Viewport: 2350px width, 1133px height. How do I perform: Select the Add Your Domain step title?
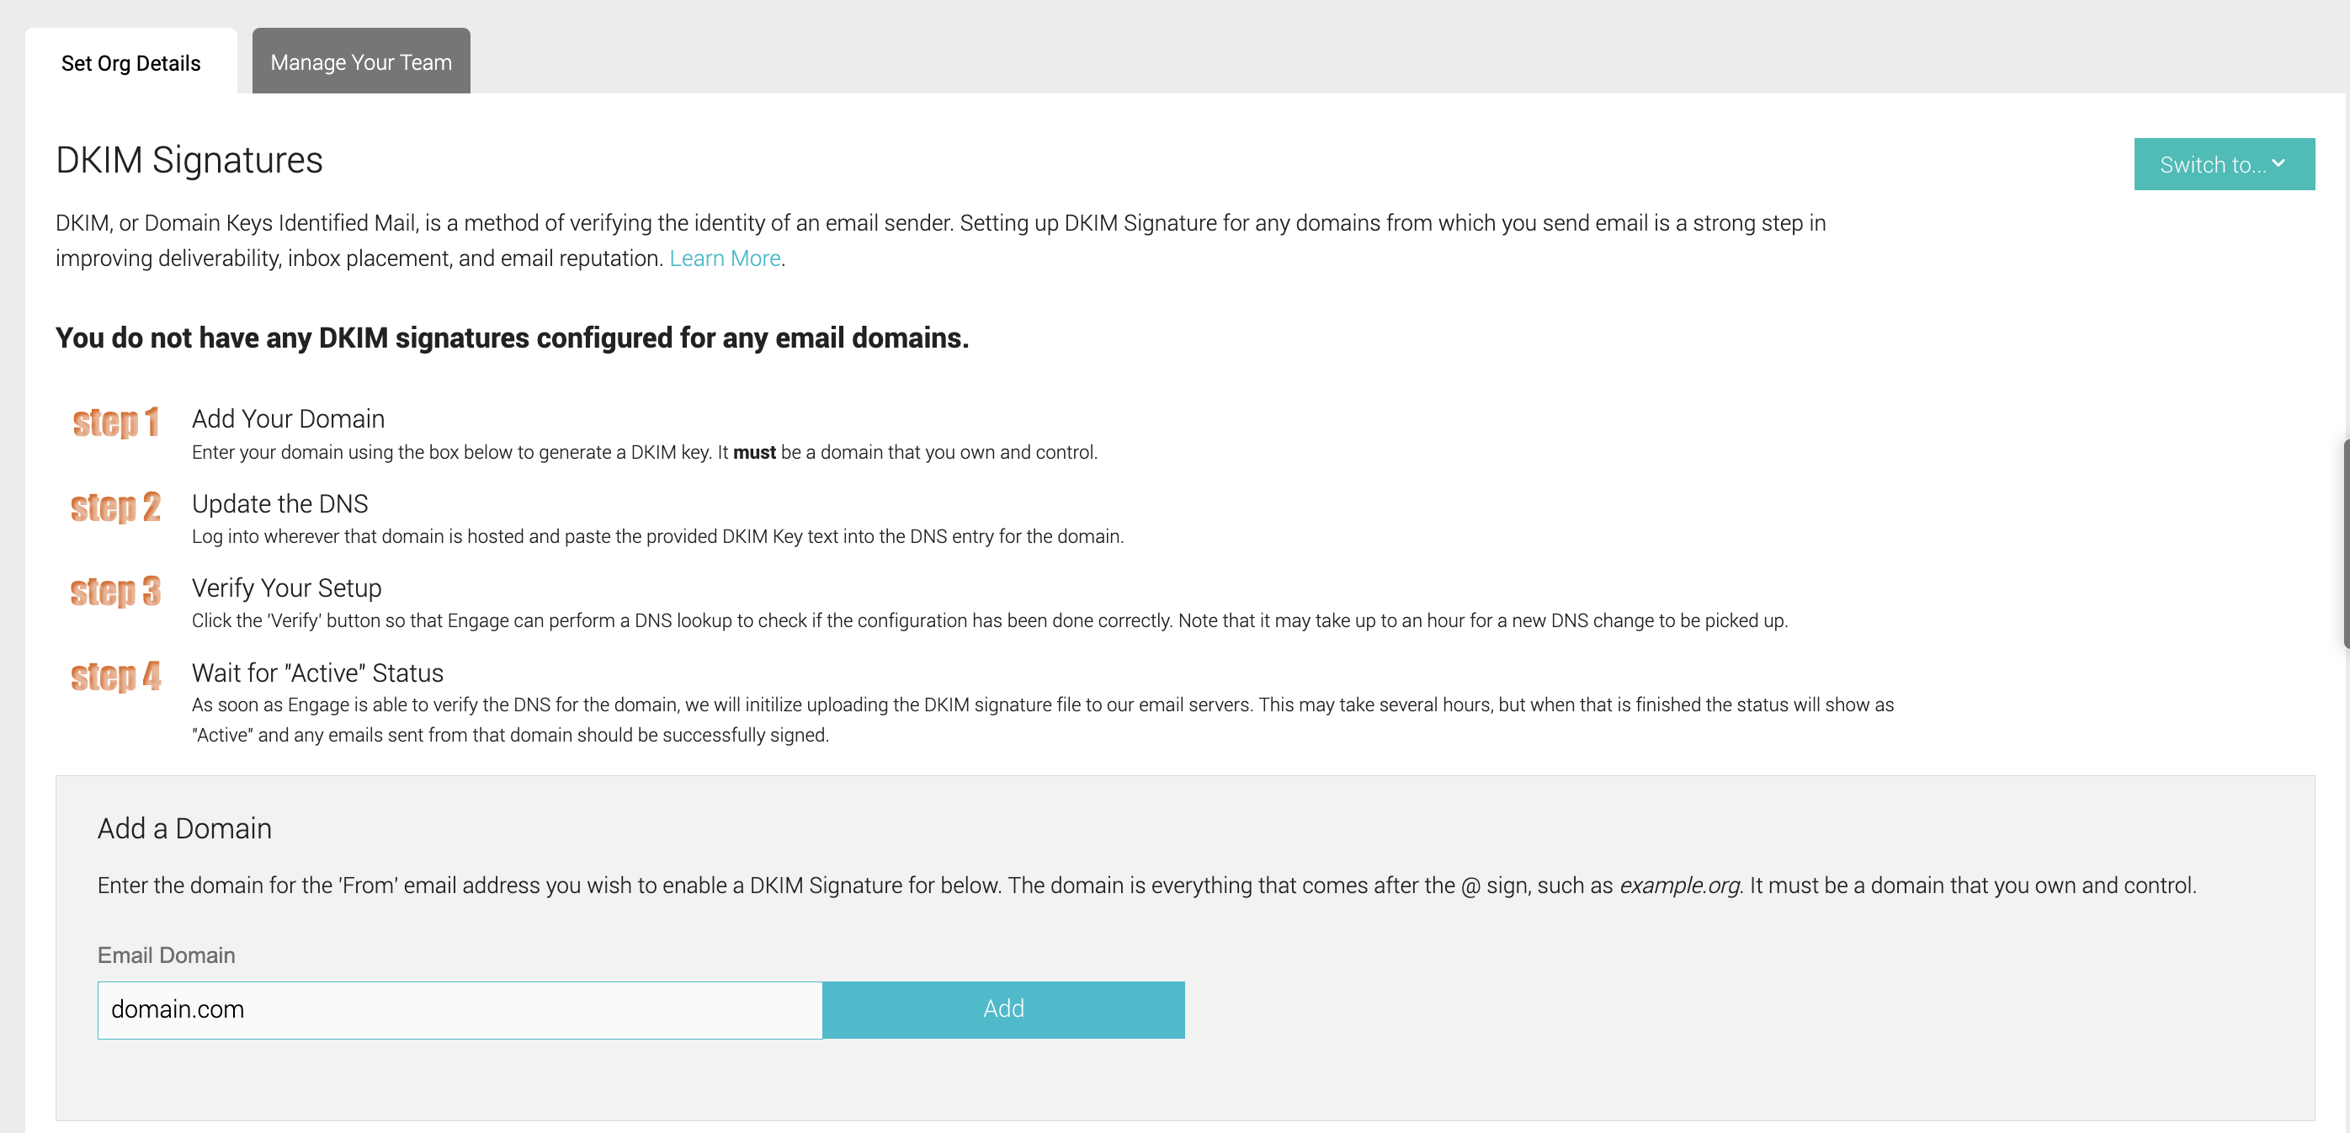(288, 418)
